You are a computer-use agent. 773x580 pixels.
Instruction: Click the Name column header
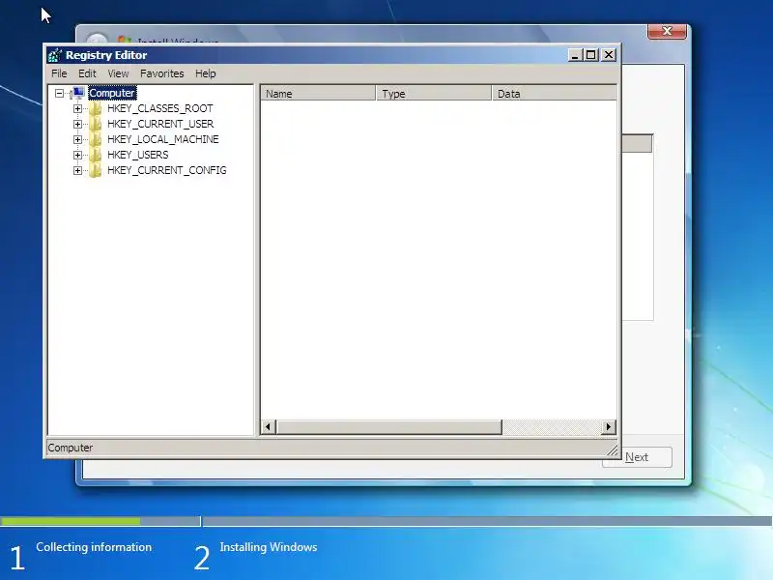[x=319, y=93]
